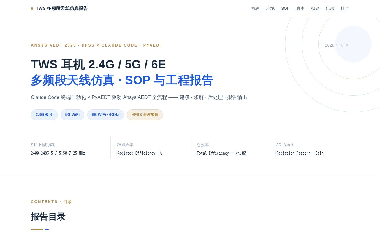Click the Total Efficiency · 含失配 text
Screen dimensions: 380x237
221,153
